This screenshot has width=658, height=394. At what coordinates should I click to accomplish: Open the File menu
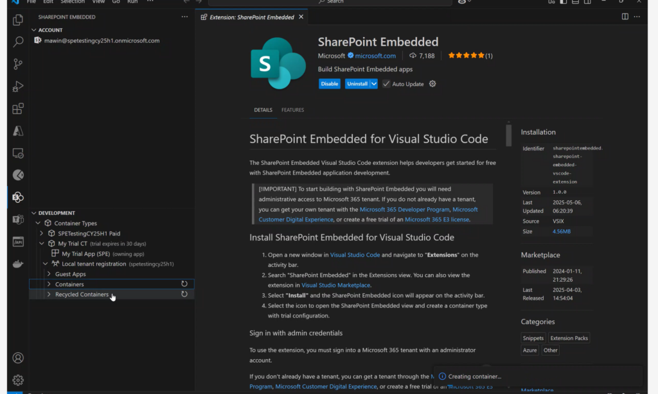31,2
